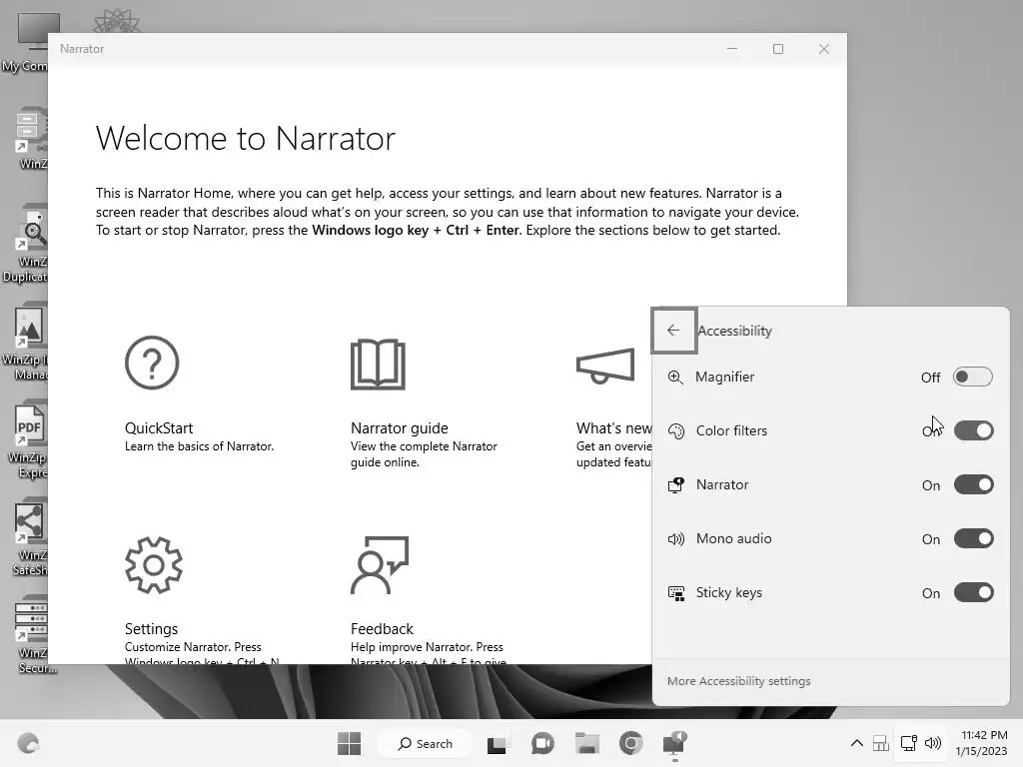
Task: Click the Narrator app taskbar icon
Action: pyautogui.click(x=674, y=743)
